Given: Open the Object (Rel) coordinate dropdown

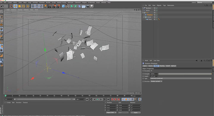Looking at the screenshot, I should pos(111,112).
